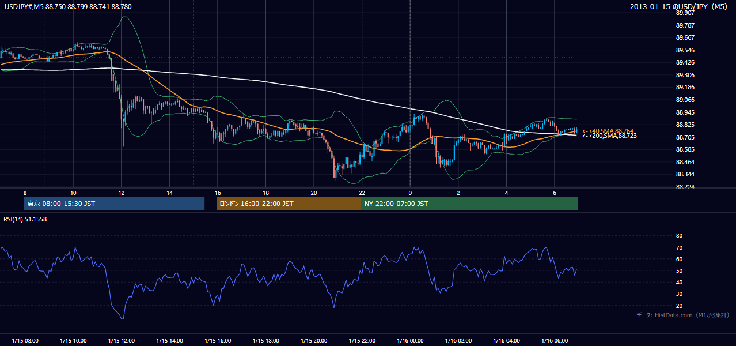Click the 40 SMA 88.764 orange label
This screenshot has width=736, height=346.
pyautogui.click(x=608, y=131)
